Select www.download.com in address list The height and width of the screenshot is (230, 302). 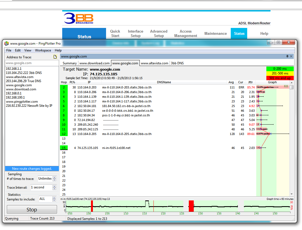[21, 89]
